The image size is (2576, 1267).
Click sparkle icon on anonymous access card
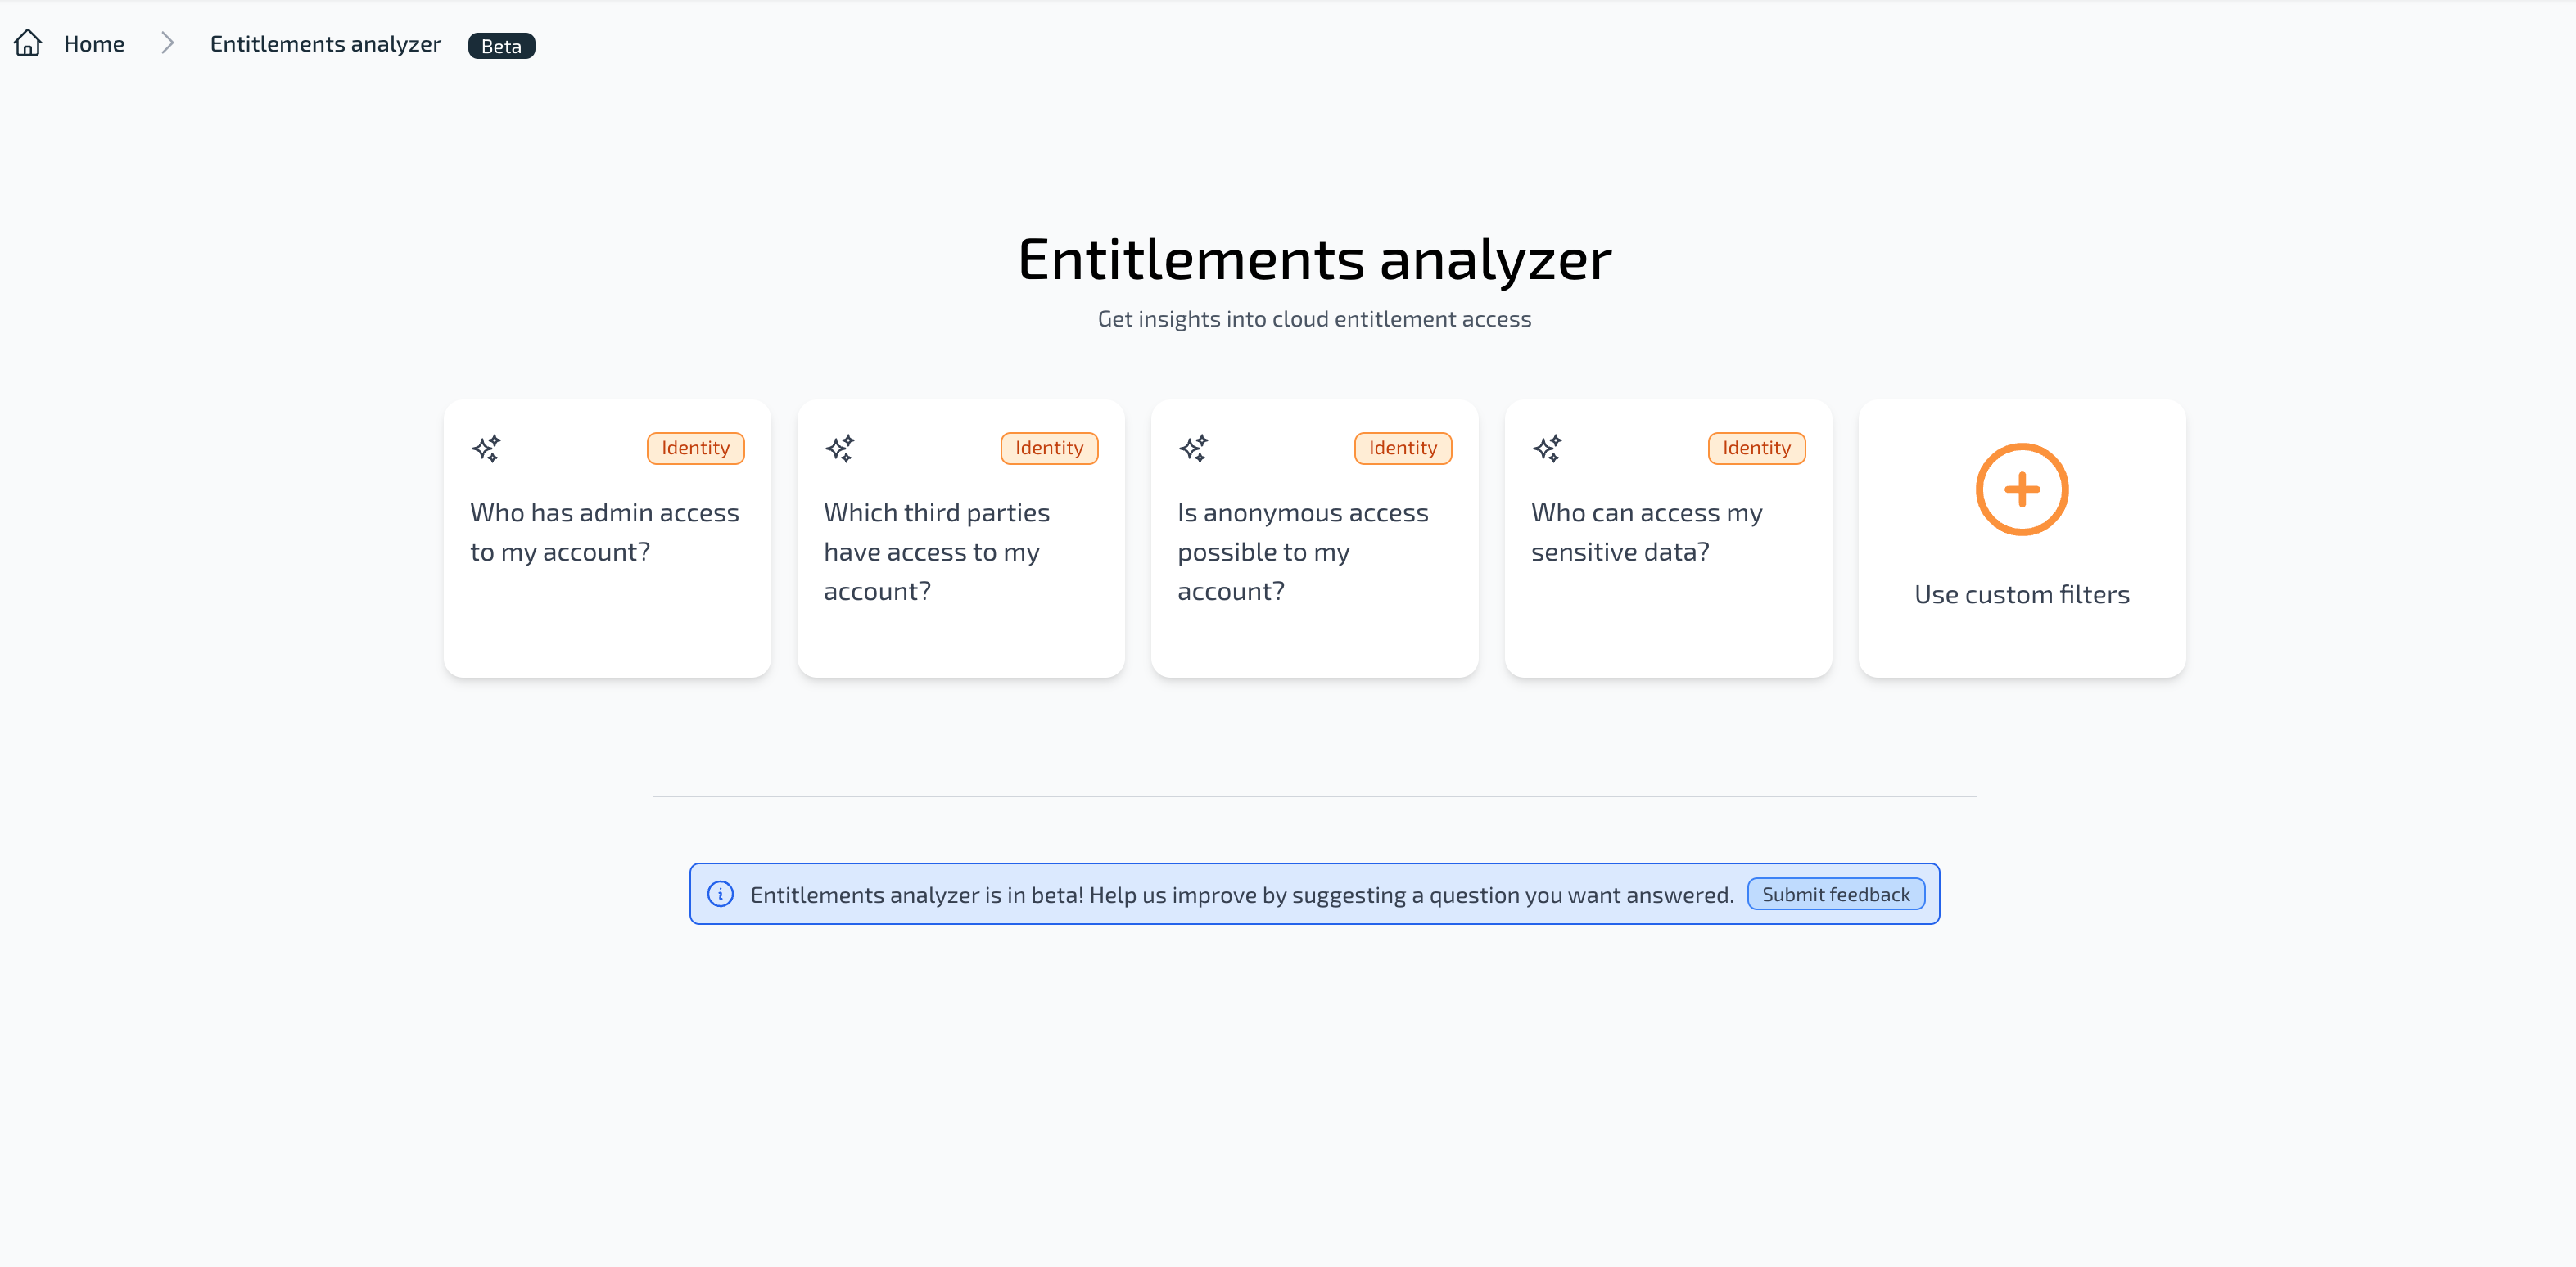pyautogui.click(x=1194, y=449)
